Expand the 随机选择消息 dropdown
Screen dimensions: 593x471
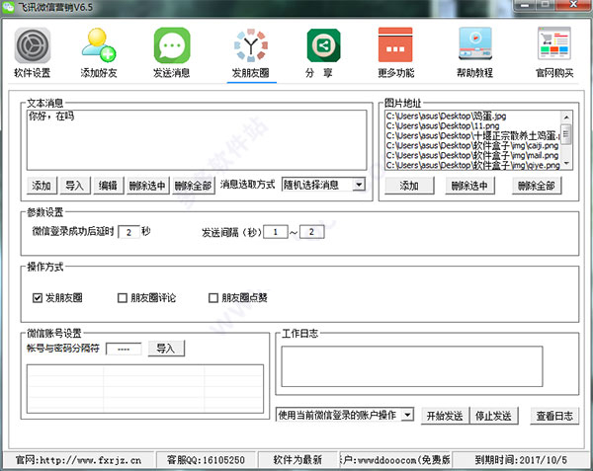(359, 185)
